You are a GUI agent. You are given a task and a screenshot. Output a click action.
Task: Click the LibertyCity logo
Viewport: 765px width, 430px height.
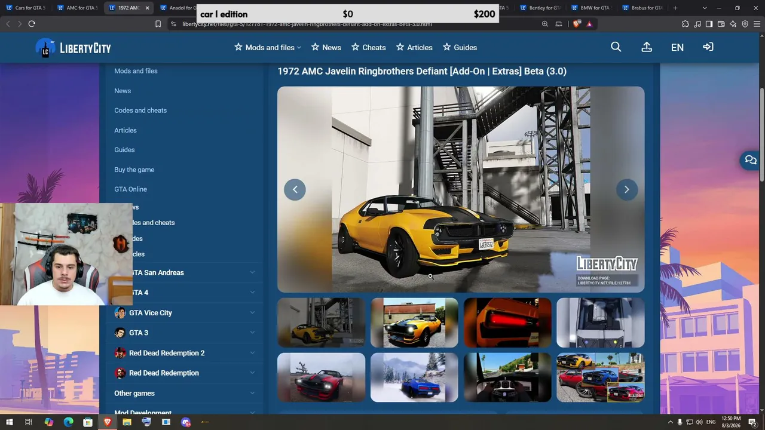point(73,48)
